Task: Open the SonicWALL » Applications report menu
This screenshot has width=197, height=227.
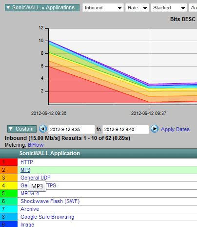Action: (42, 8)
